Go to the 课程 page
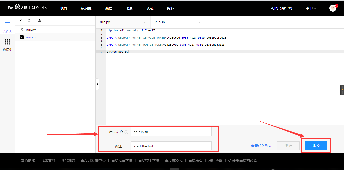Screen dimensions: 344x170 click(109, 8)
